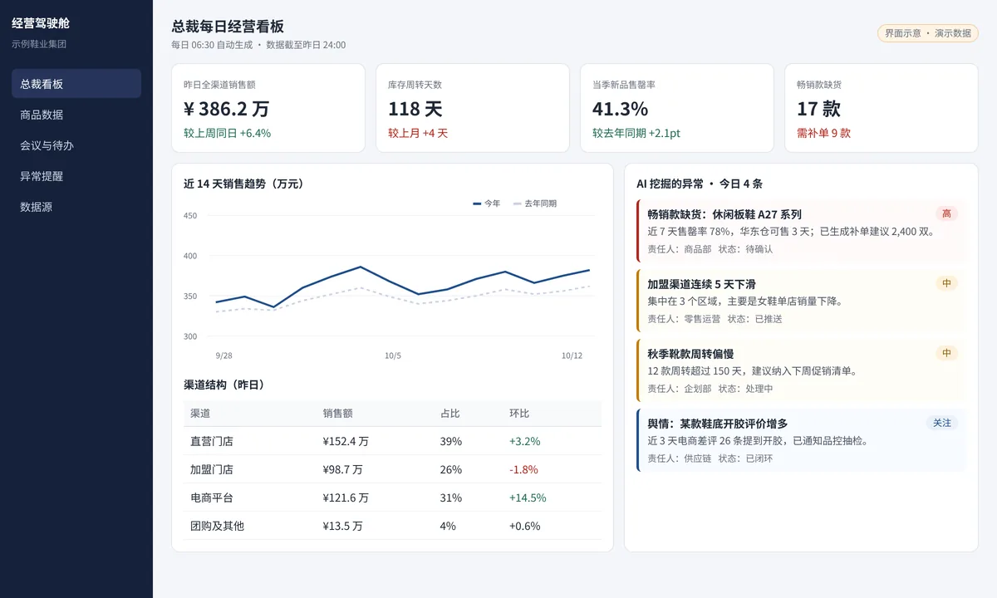Open the 加盟渠道连续 5 天下滑 alert
This screenshot has height=598, width=997.
coord(802,301)
